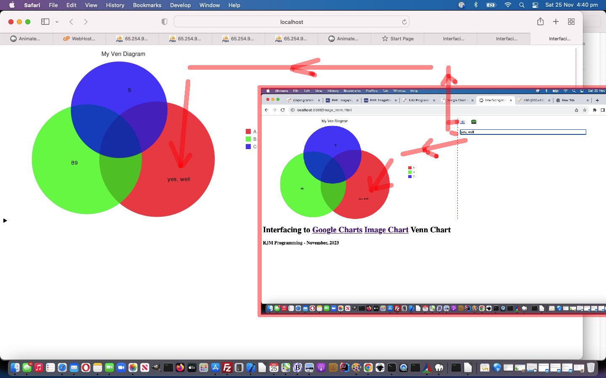
Task: Click the 'My Ven Diagram' chart title
Action: click(123, 54)
